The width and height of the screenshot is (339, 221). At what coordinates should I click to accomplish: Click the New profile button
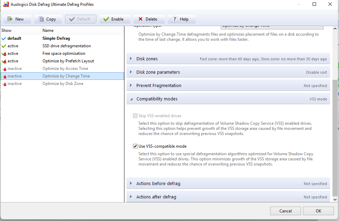tap(17, 19)
